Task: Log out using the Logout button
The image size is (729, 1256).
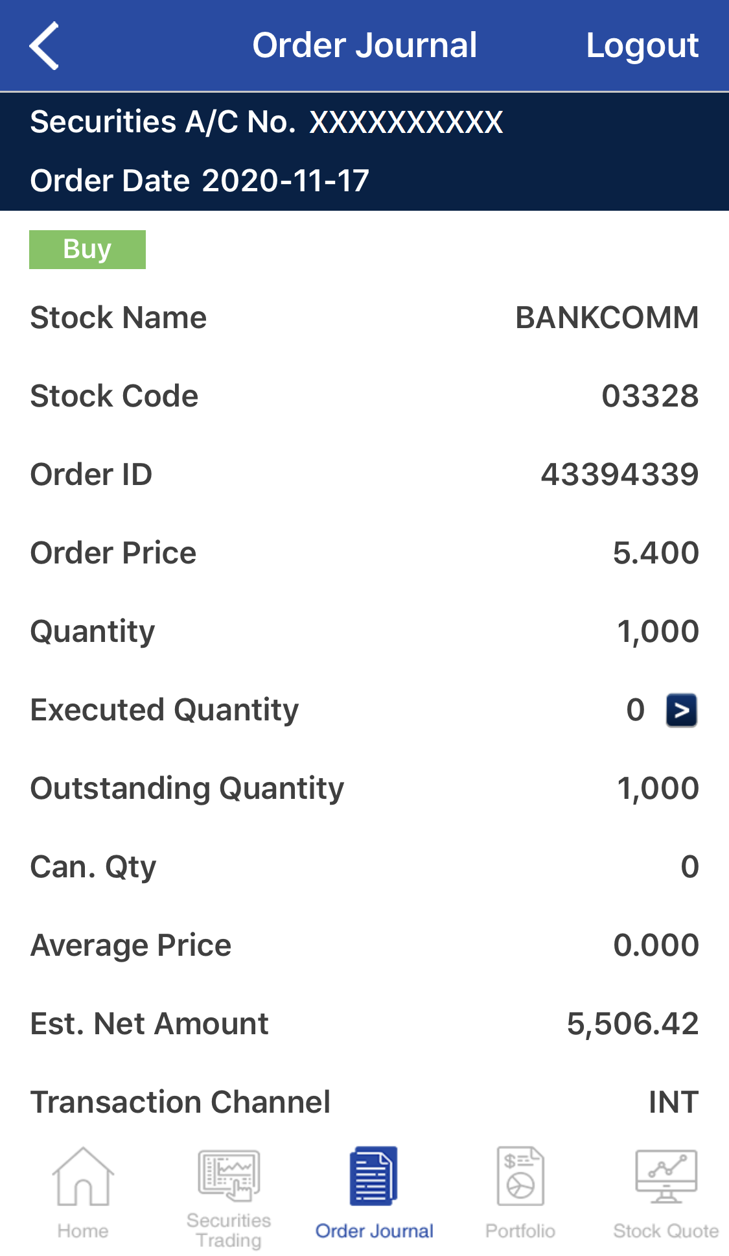Action: 642,45
